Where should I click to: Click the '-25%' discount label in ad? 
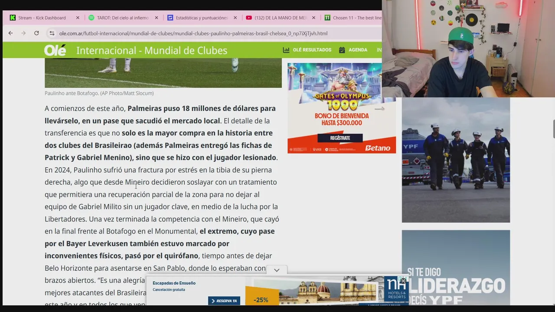pyautogui.click(x=261, y=300)
